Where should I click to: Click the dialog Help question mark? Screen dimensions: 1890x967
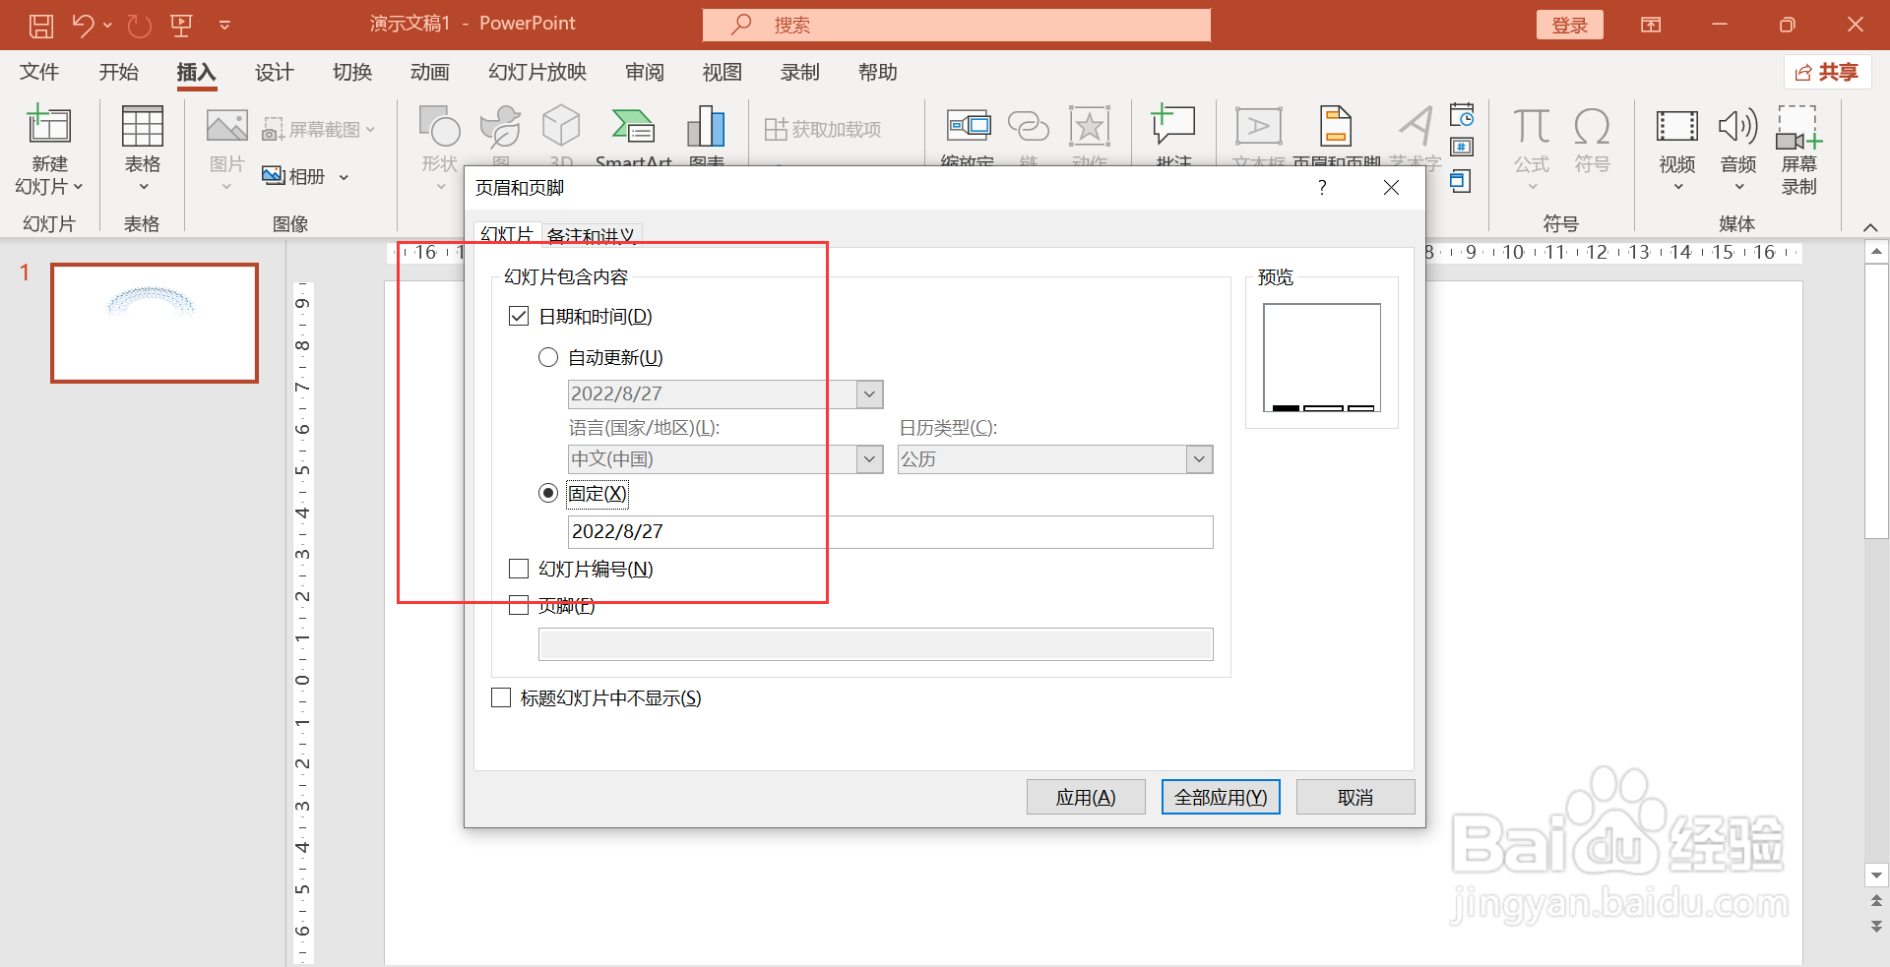click(1322, 187)
